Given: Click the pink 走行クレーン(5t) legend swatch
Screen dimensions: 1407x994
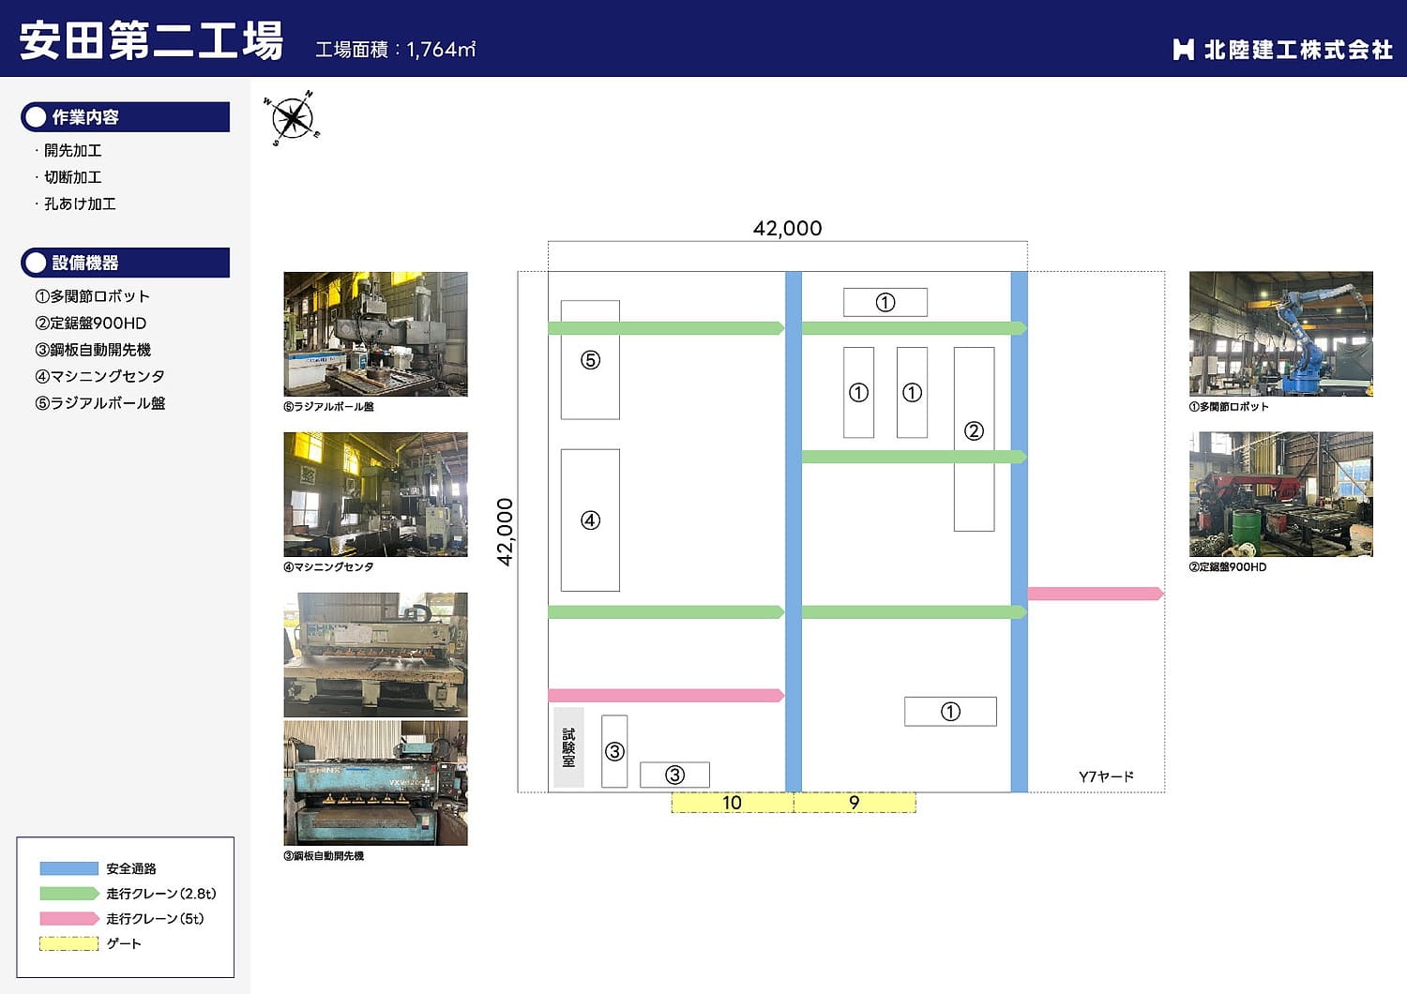Looking at the screenshot, I should pos(68,919).
